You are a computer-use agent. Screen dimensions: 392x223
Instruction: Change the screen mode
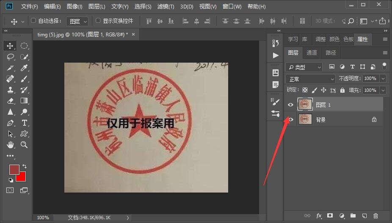pyautogui.click(x=24, y=190)
